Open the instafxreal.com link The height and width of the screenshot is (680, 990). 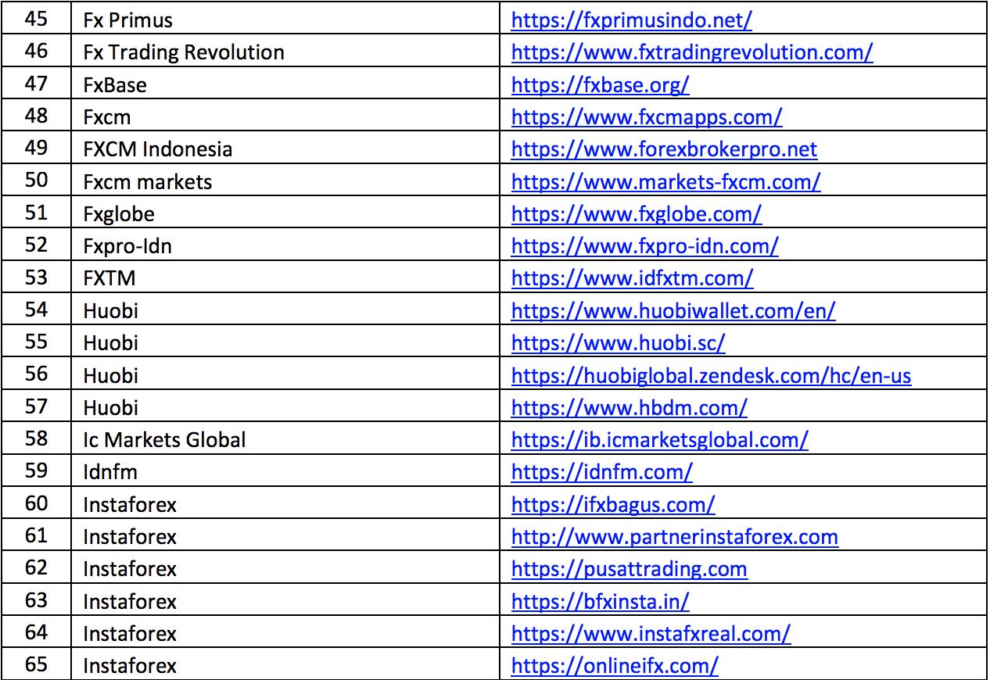(651, 634)
